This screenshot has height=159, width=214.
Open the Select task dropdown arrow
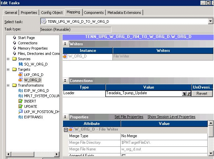210,21
